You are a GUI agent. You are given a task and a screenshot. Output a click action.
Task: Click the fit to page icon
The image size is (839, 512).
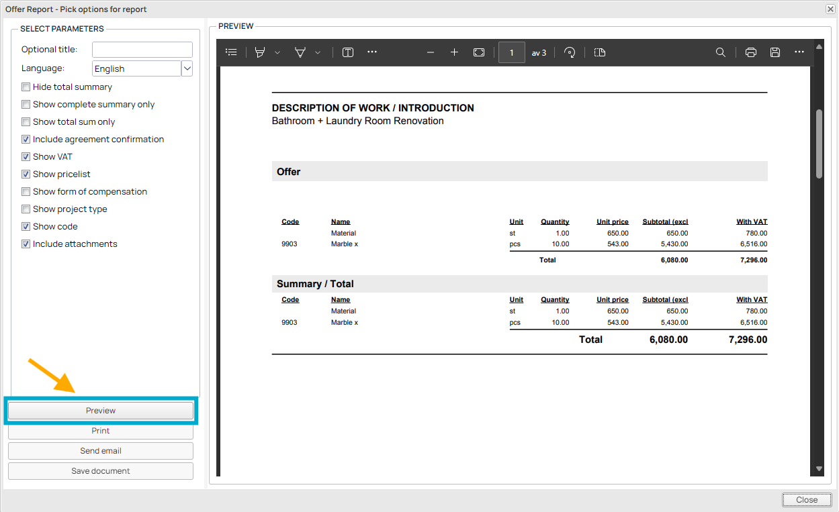pyautogui.click(x=479, y=52)
